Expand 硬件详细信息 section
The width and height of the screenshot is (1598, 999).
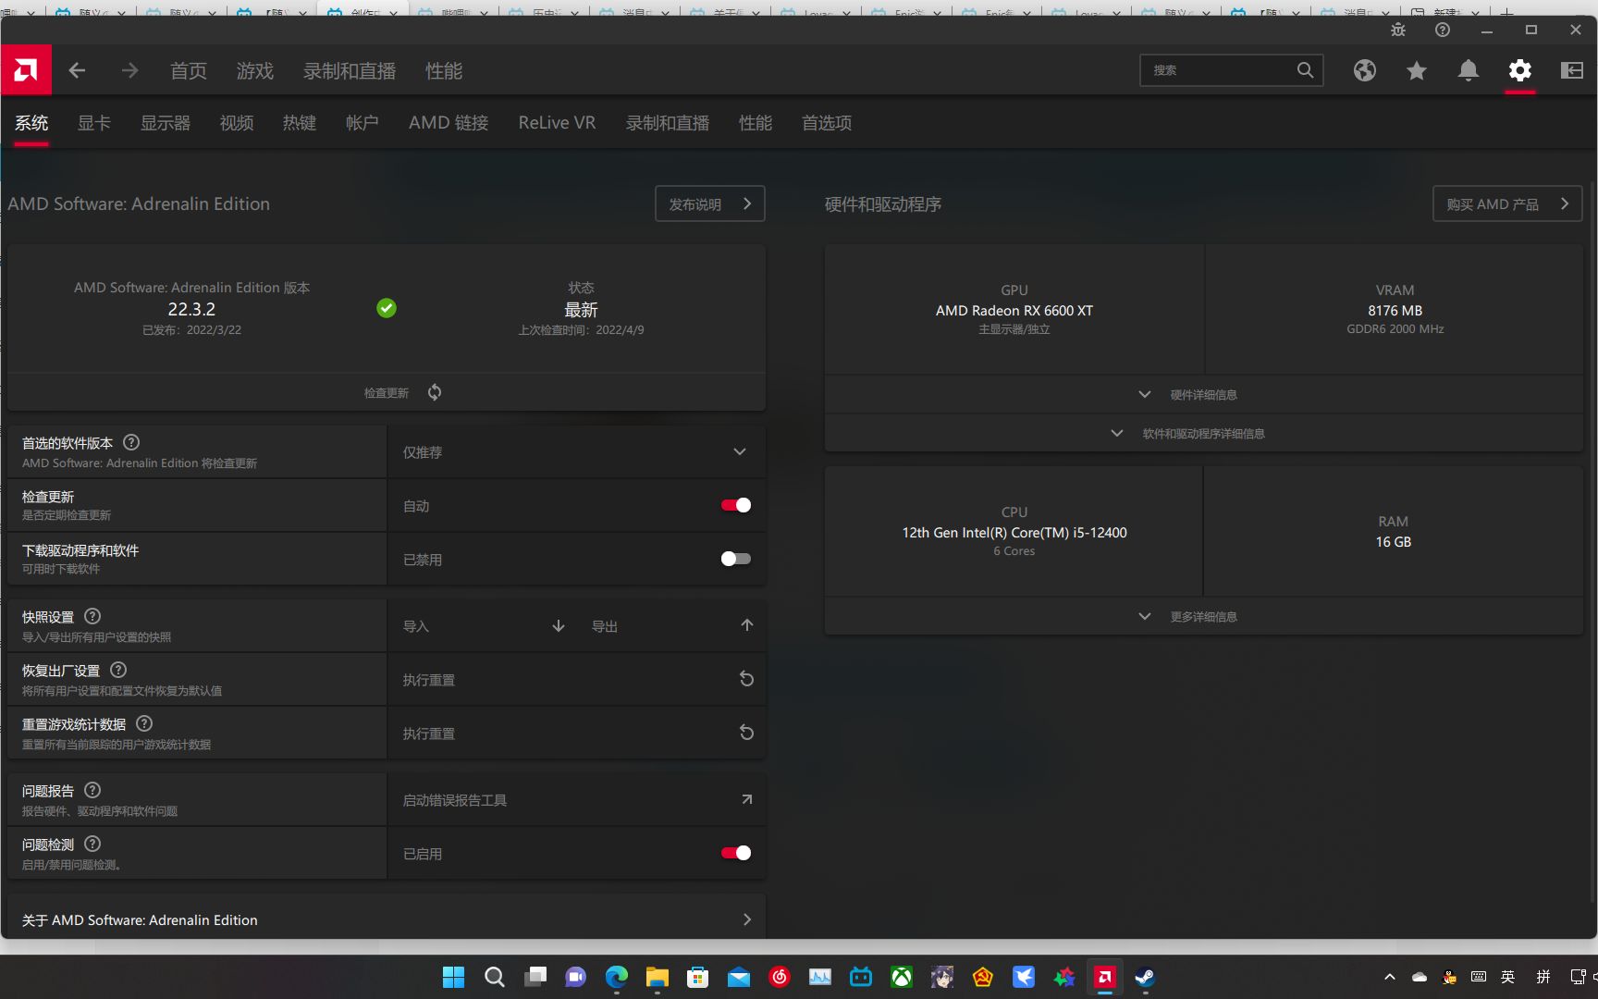1203,394
